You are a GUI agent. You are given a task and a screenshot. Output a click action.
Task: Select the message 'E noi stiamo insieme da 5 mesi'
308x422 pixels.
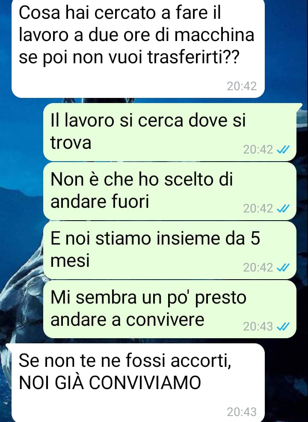[x=170, y=250]
